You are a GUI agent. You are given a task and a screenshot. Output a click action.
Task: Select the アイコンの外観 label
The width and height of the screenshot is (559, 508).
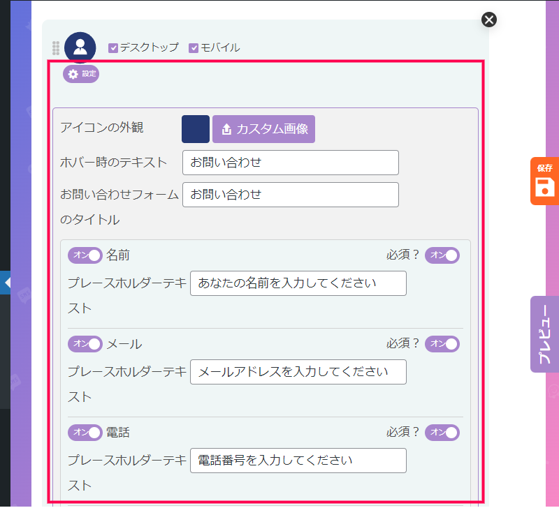(x=102, y=128)
